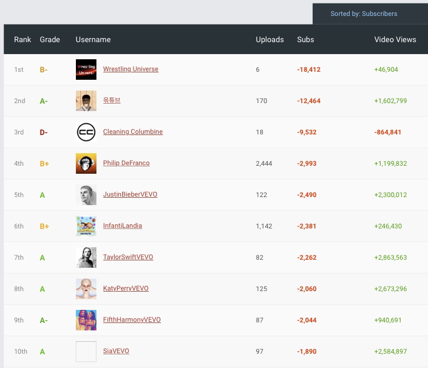Viewport: 428px width, 368px height.
Task: Click the Video Views column header
Action: pyautogui.click(x=395, y=39)
